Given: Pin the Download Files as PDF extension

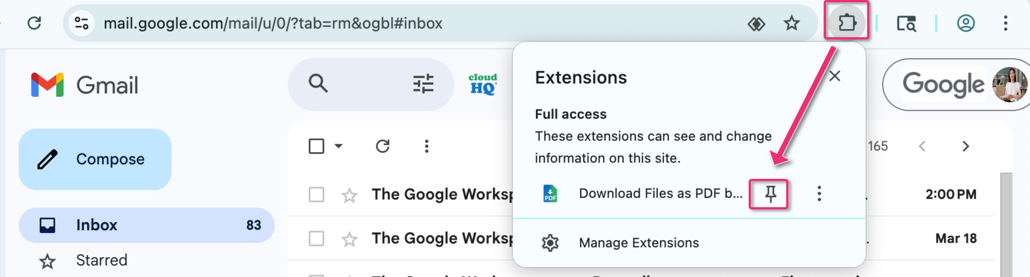Looking at the screenshot, I should point(770,193).
